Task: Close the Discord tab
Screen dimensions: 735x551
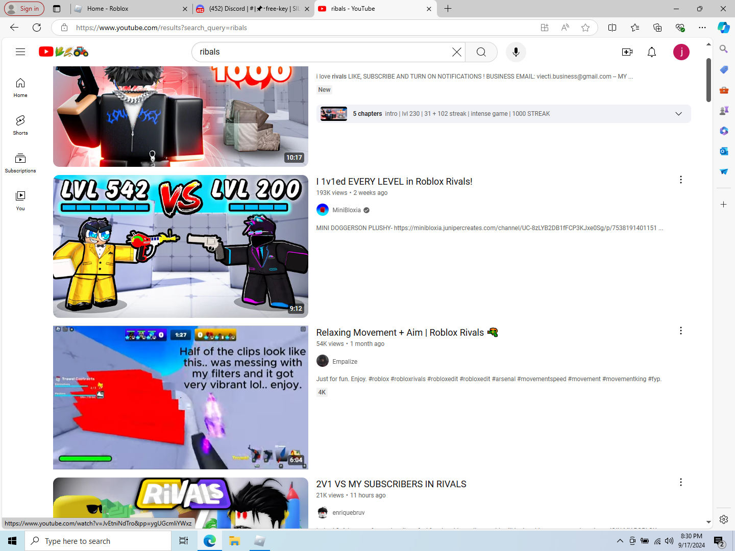Action: (307, 9)
